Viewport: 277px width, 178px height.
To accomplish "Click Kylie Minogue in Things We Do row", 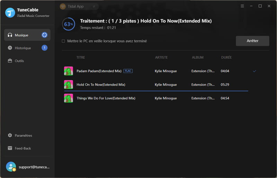I will [x=166, y=98].
